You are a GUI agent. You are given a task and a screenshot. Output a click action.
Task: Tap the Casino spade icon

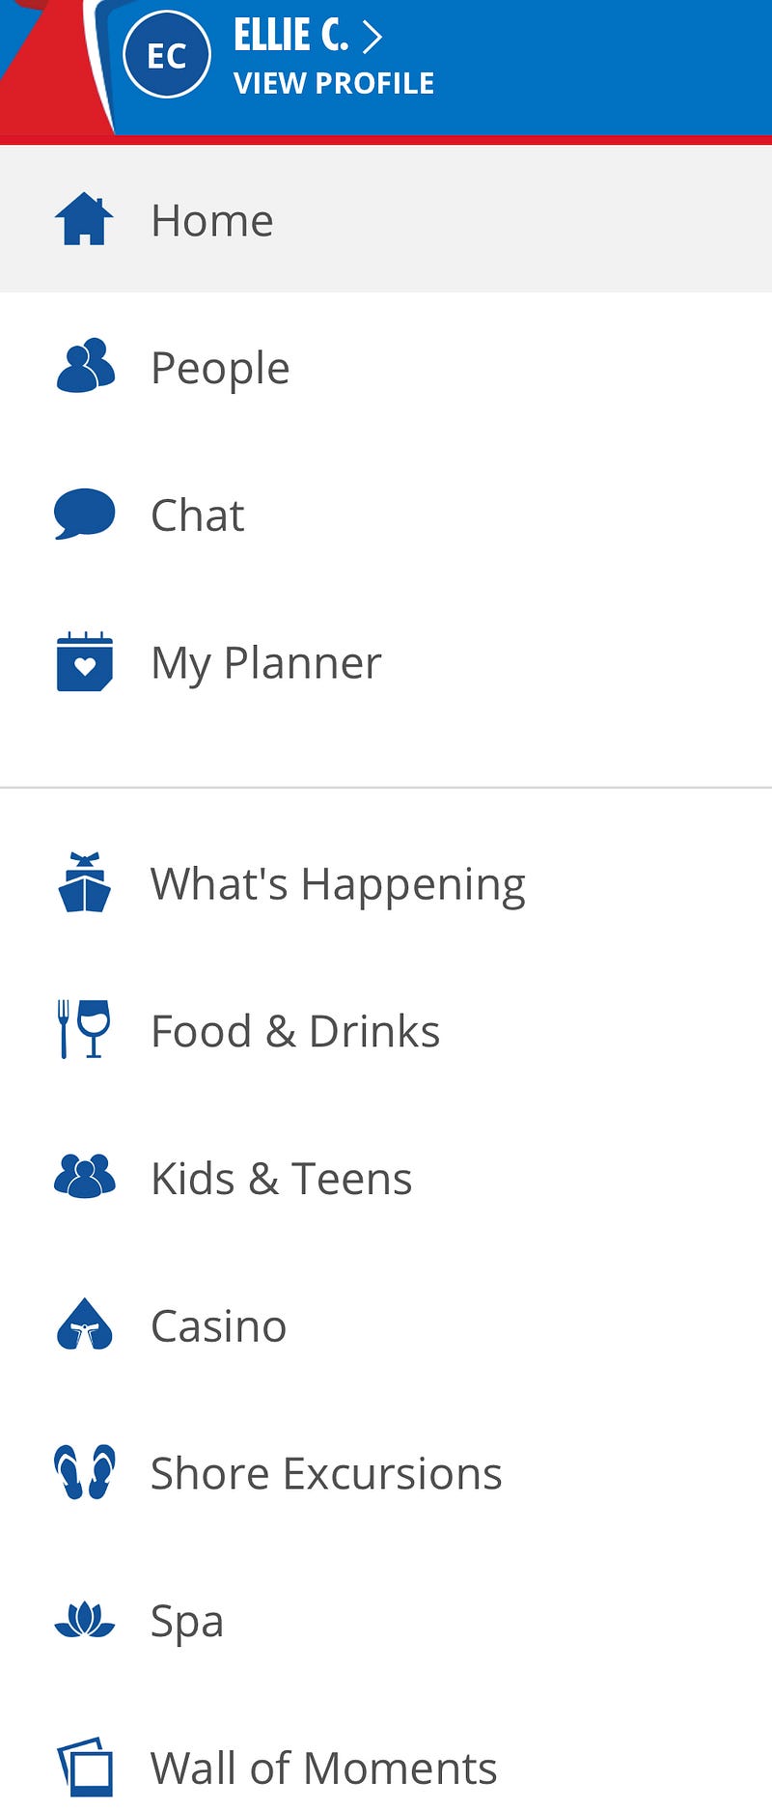(85, 1324)
